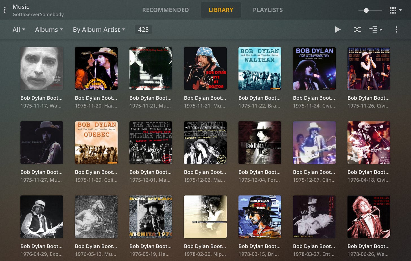Open the first 1975-11-21 album cover

tap(151, 68)
